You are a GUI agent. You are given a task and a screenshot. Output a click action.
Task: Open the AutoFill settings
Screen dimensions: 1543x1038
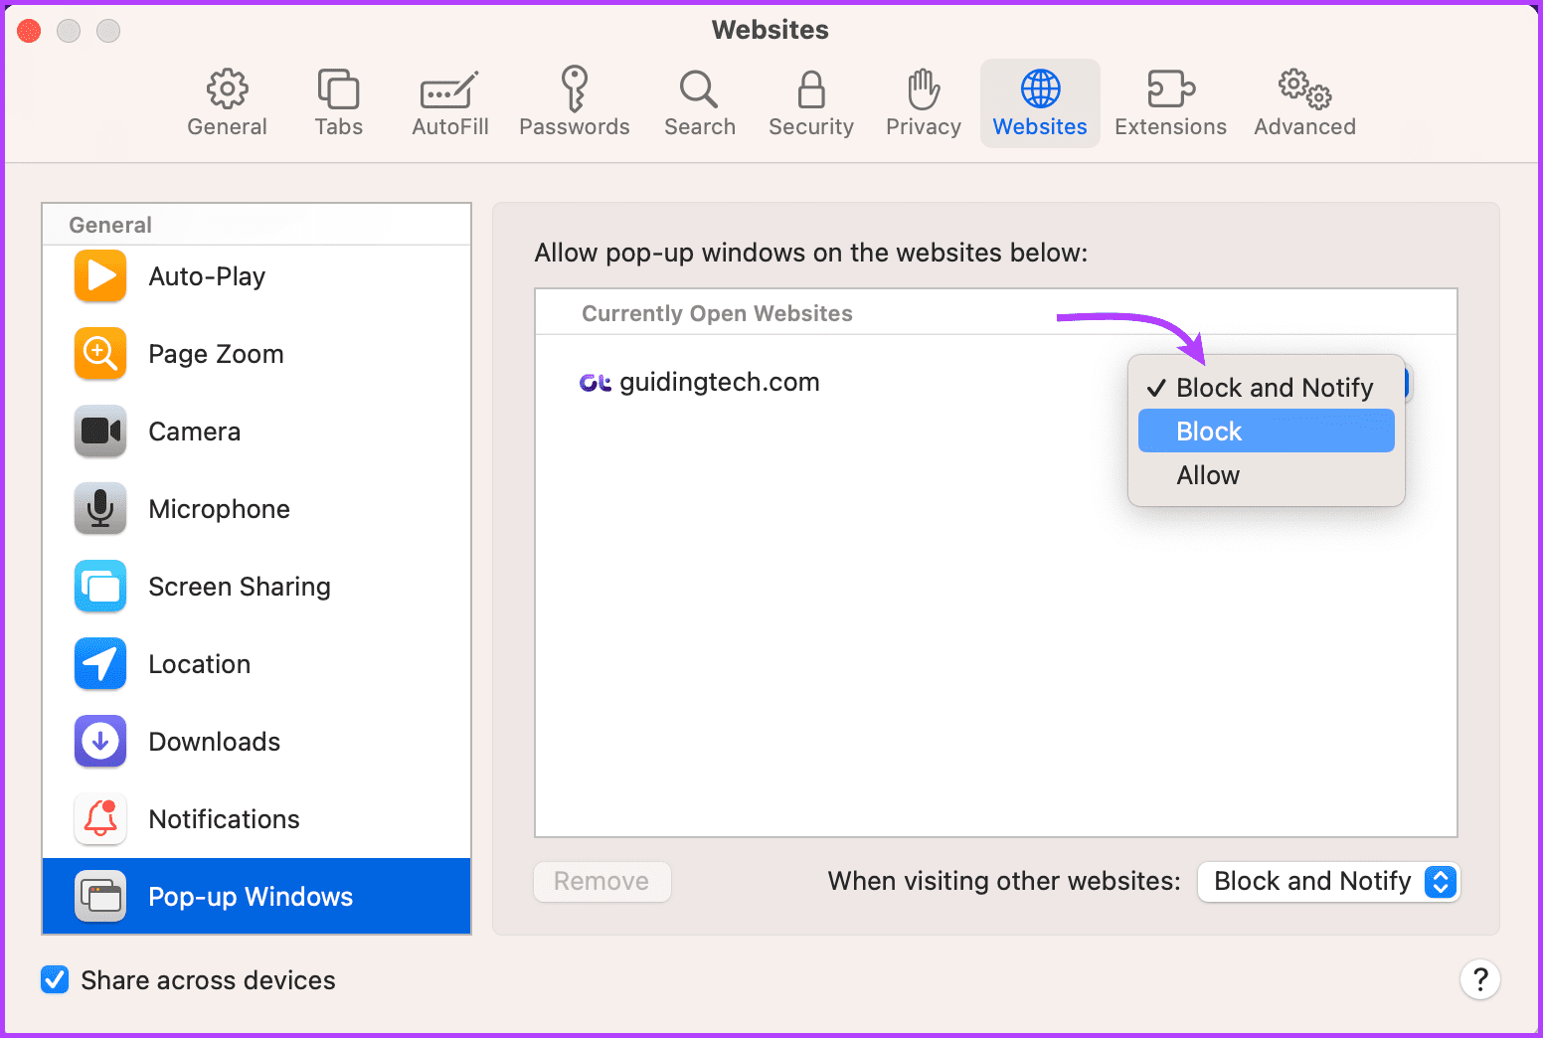pos(449,100)
